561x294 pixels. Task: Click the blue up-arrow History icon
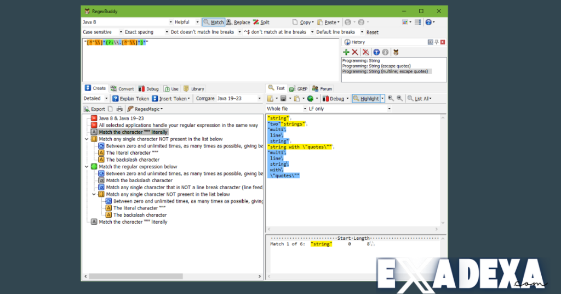pyautogui.click(x=376, y=52)
